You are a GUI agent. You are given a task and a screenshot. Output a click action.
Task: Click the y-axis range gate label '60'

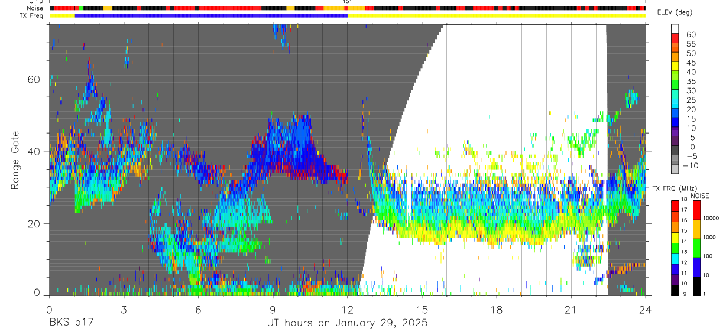34,79
